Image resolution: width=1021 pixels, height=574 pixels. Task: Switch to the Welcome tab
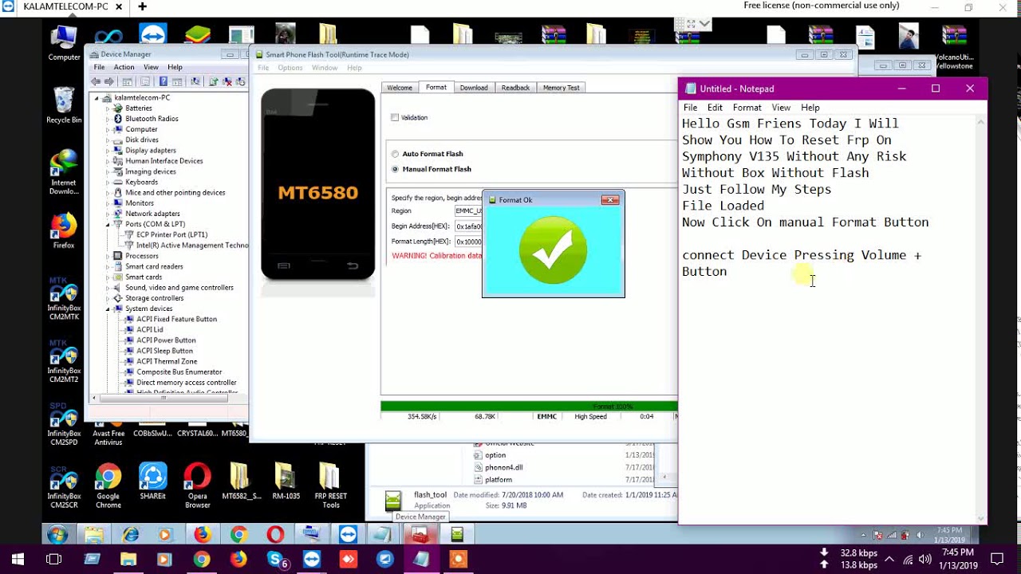point(400,88)
